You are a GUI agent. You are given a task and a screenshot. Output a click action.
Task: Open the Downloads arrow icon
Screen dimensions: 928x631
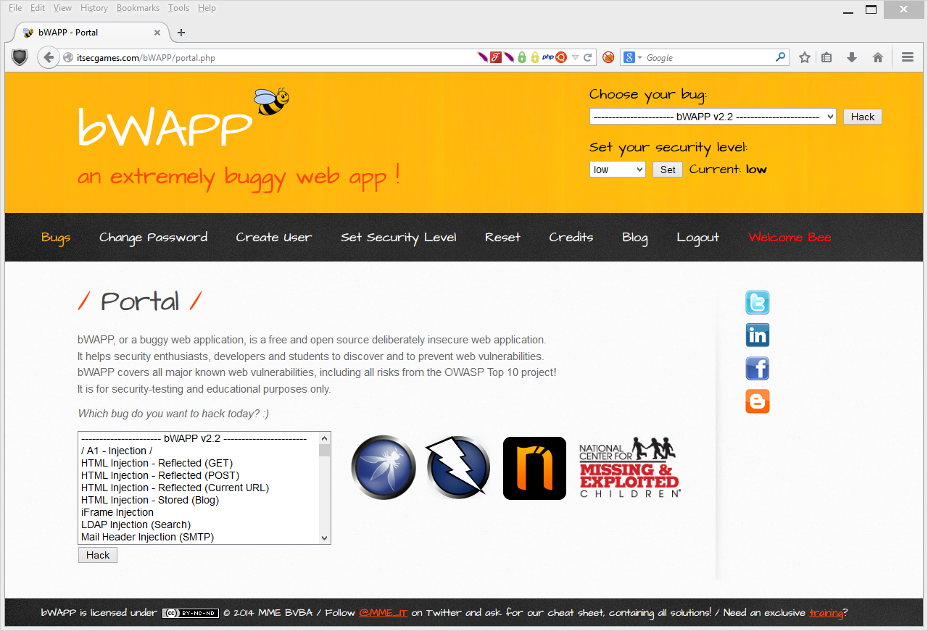852,58
